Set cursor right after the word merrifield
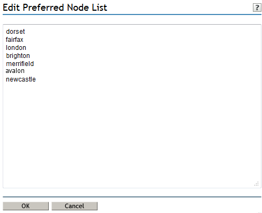262x213 pixels. (34, 64)
